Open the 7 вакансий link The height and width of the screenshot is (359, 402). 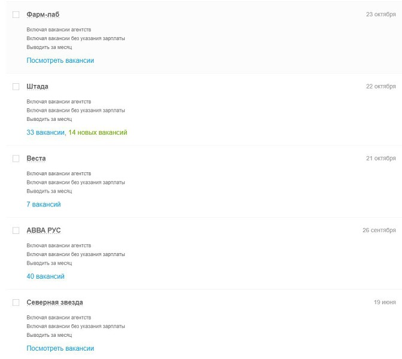(x=44, y=205)
